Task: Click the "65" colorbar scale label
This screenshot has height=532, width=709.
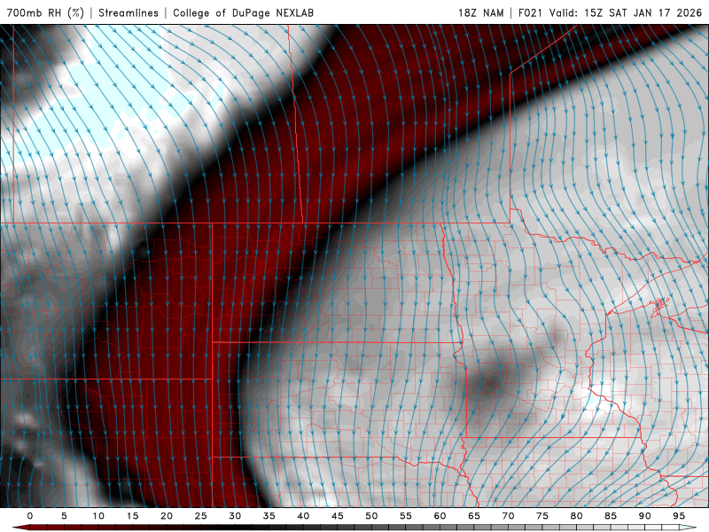Action: coord(474,516)
